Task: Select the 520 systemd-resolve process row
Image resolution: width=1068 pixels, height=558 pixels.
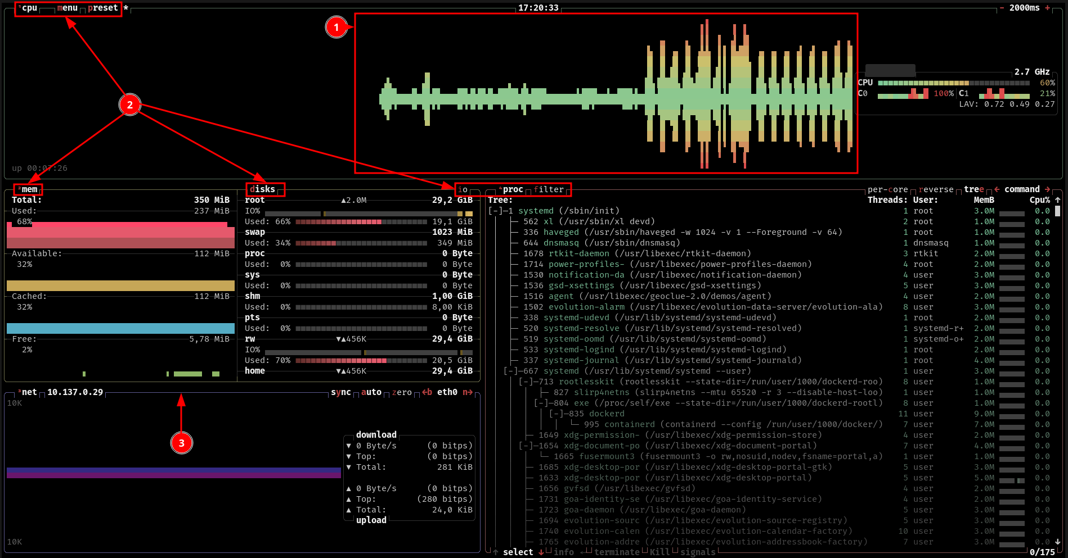Action: point(770,328)
